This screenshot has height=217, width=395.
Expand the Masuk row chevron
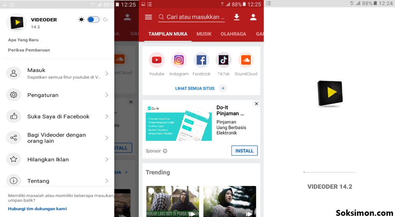click(107, 74)
